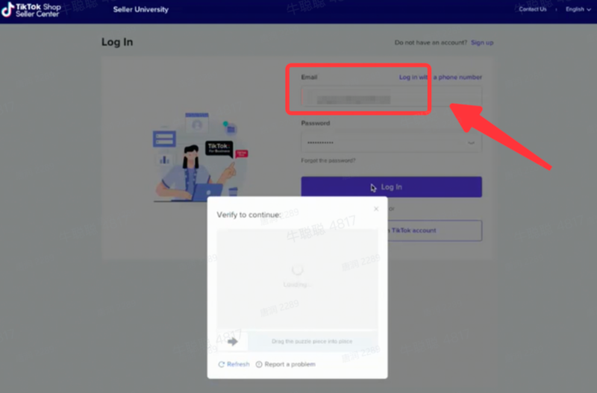Click the Report a problem text

[x=290, y=364]
